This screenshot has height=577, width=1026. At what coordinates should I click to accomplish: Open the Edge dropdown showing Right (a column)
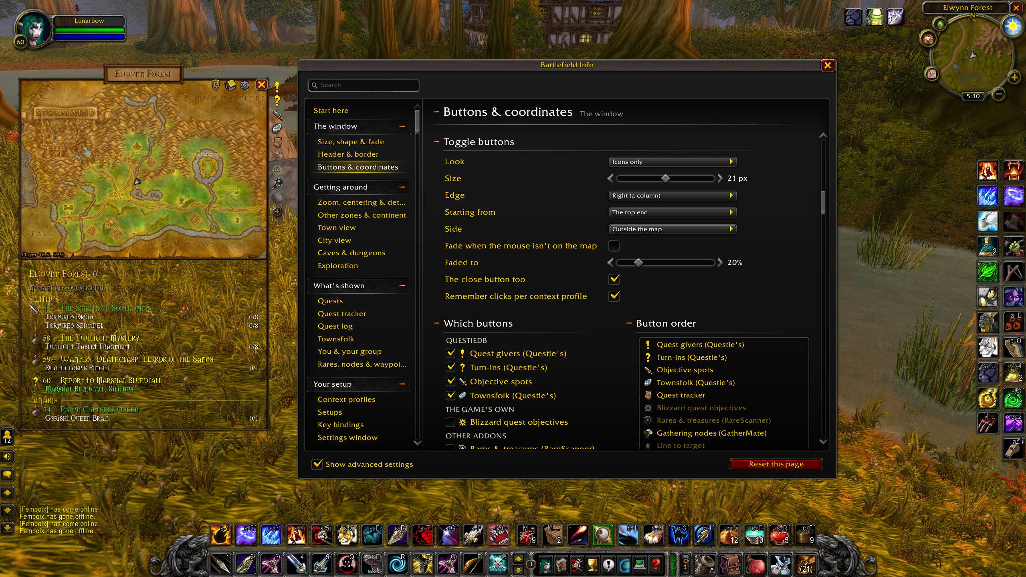point(673,195)
